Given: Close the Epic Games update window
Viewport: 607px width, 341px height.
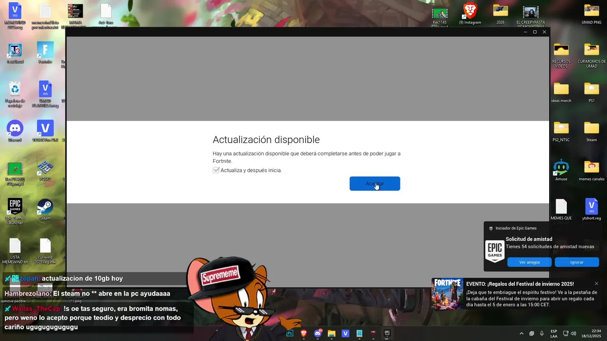Looking at the screenshot, I should (544, 32).
